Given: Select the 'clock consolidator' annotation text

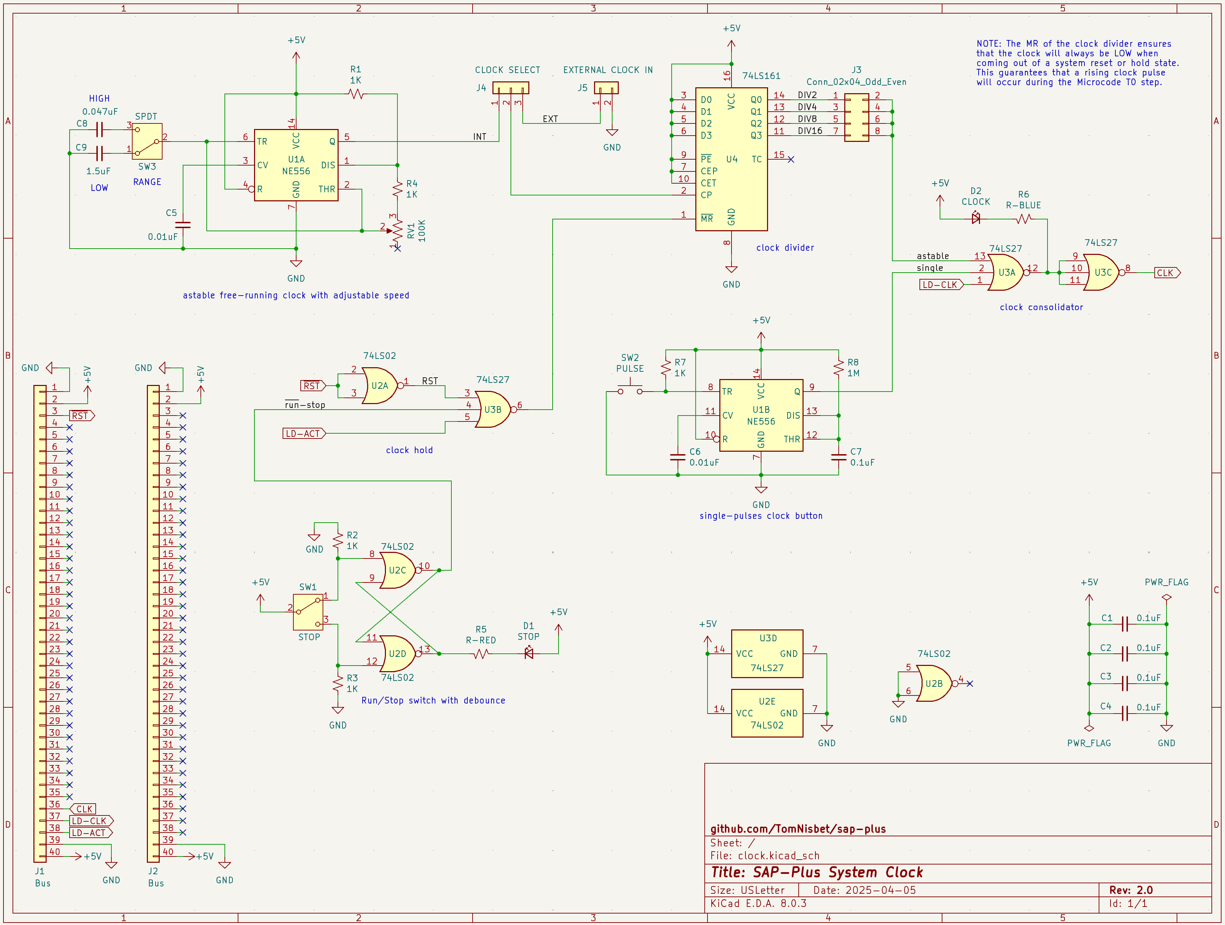Looking at the screenshot, I should 1041,307.
